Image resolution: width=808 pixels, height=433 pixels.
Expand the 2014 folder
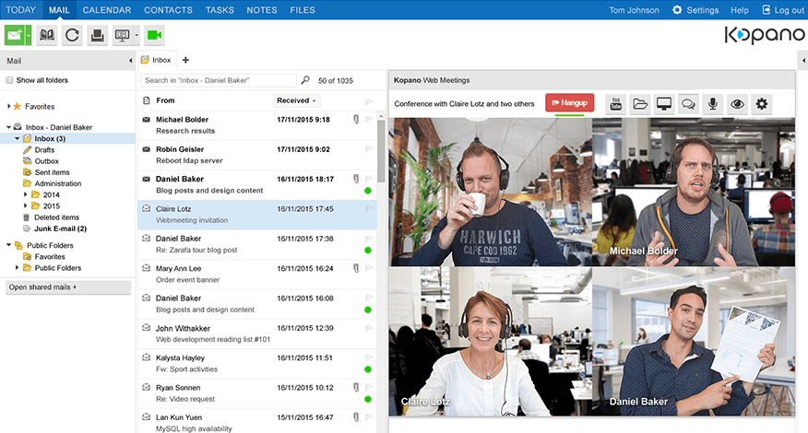pos(26,195)
